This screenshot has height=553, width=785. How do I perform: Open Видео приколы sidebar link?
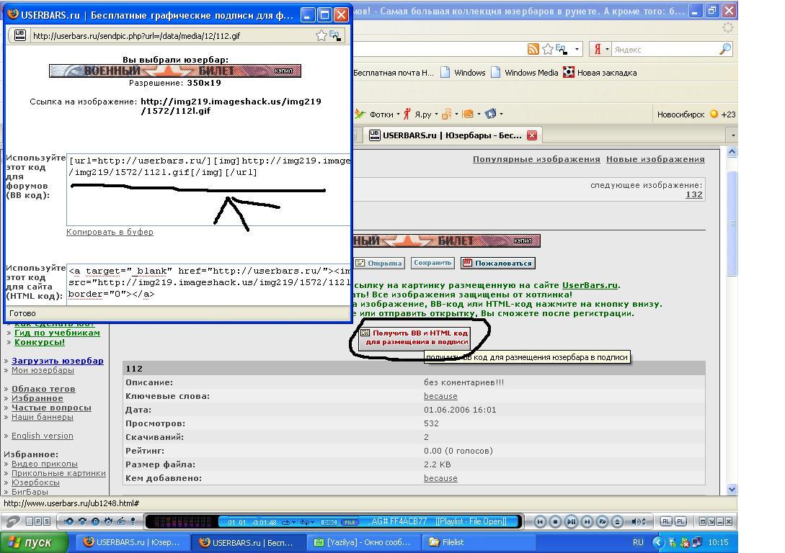pyautogui.click(x=45, y=464)
